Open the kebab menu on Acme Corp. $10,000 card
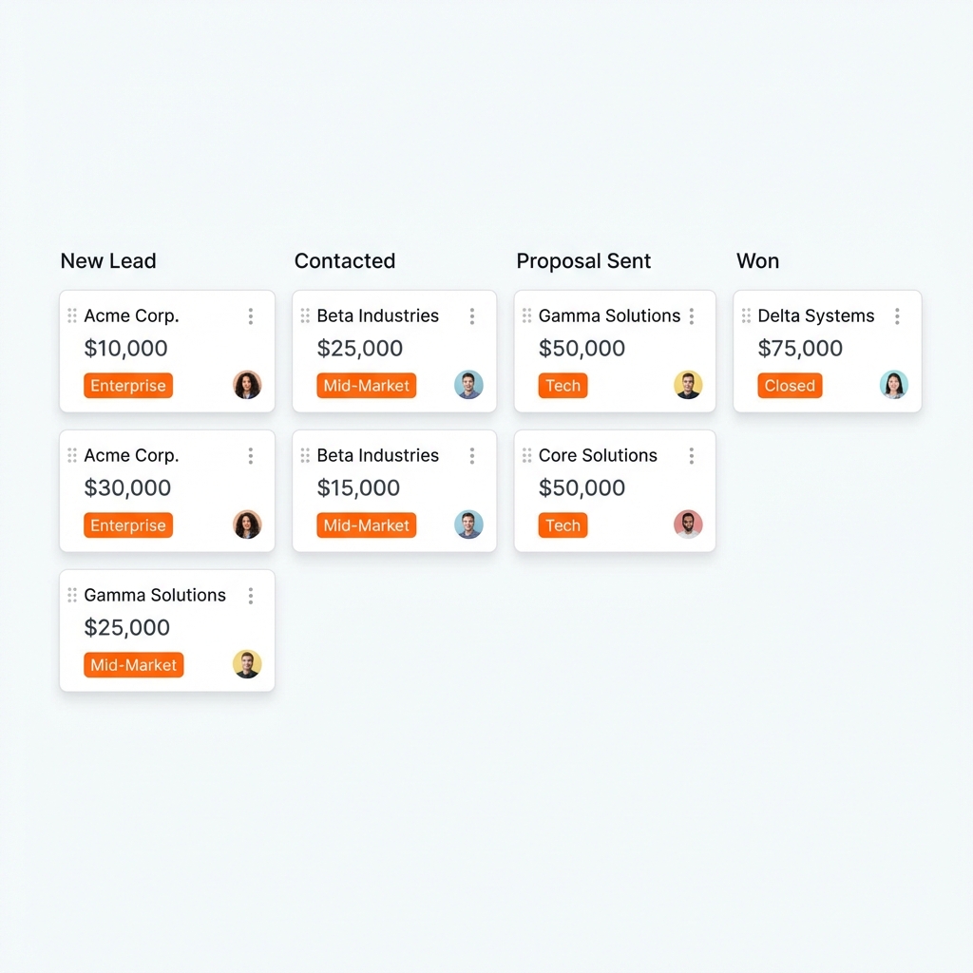The width and height of the screenshot is (973, 973). pos(250,315)
